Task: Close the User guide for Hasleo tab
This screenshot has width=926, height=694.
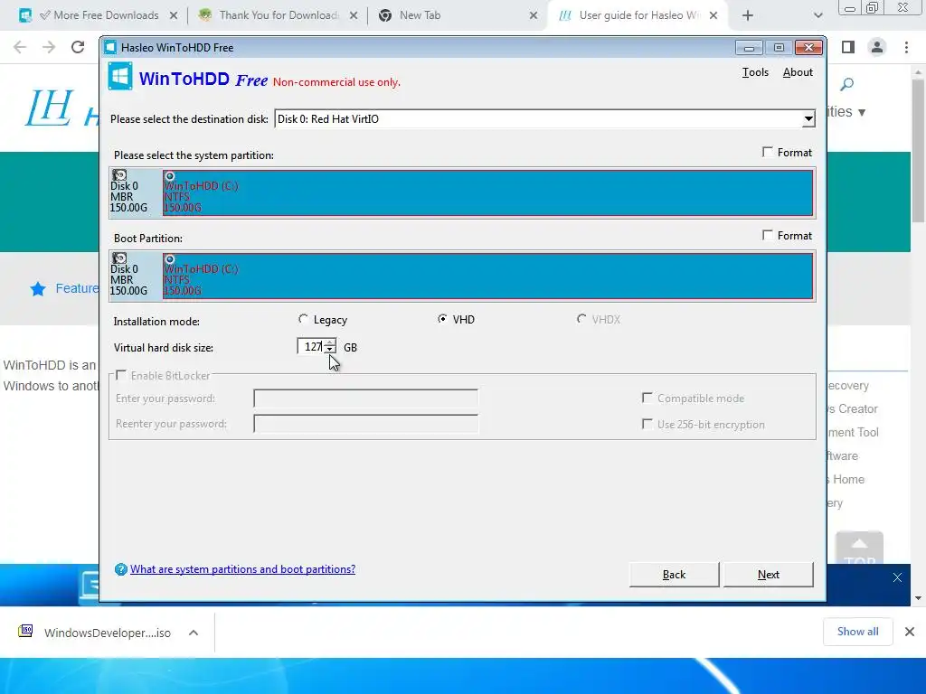Action: 713,16
